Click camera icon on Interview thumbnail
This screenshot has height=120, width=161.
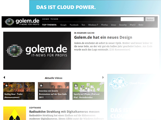coord(41,85)
